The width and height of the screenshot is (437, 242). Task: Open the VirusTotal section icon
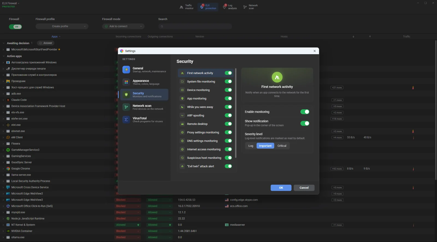(126, 120)
